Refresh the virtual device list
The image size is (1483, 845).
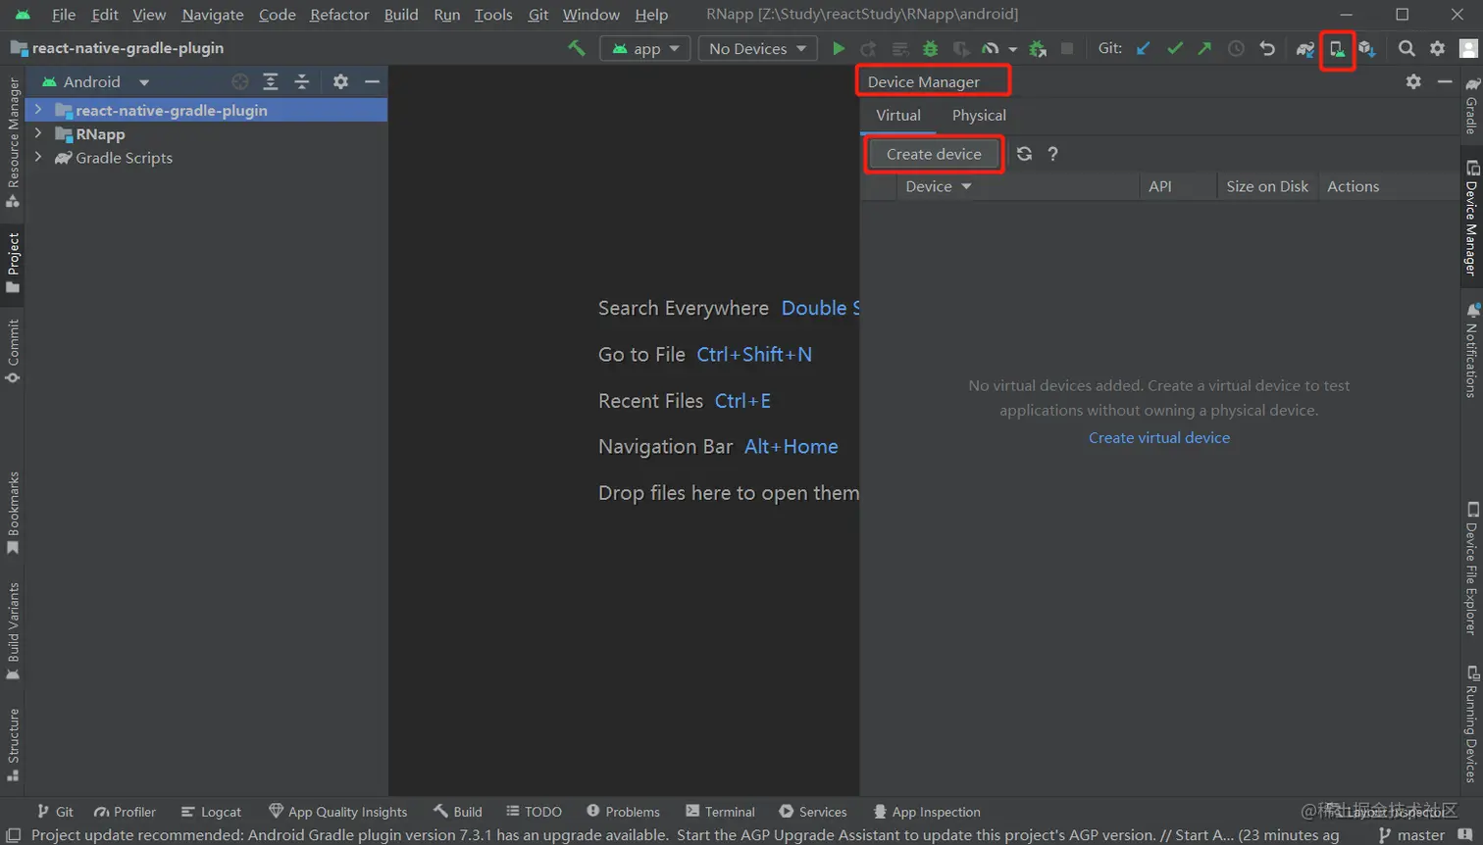click(1024, 154)
